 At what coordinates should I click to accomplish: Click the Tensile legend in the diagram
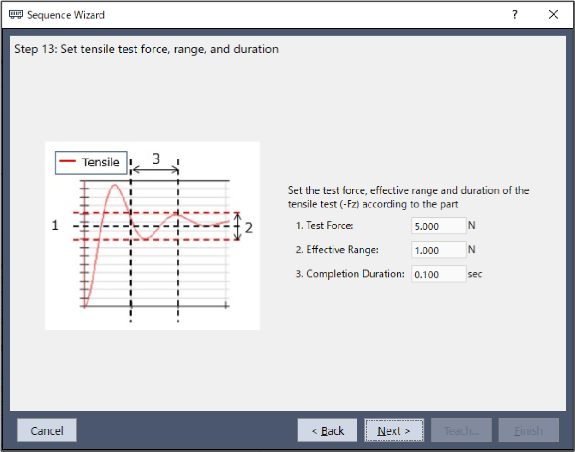click(91, 163)
